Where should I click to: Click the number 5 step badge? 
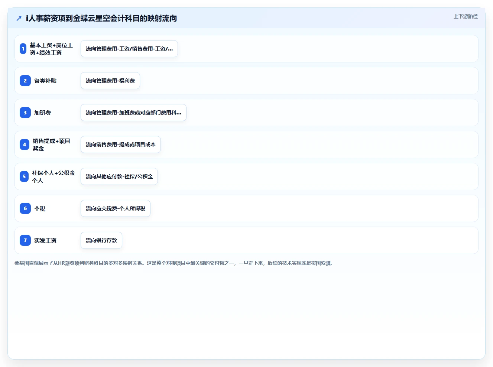click(x=24, y=176)
